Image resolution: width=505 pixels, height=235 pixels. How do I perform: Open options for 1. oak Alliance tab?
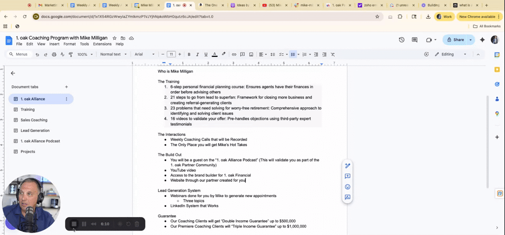[x=67, y=99]
